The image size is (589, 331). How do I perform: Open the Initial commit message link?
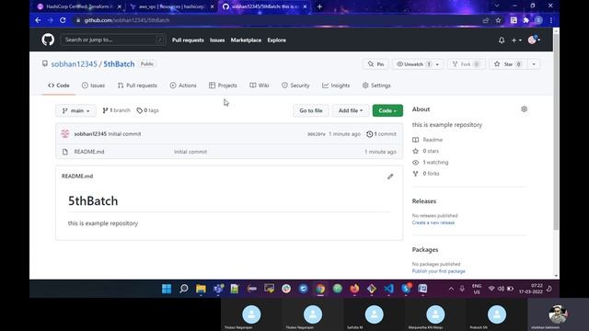124,134
